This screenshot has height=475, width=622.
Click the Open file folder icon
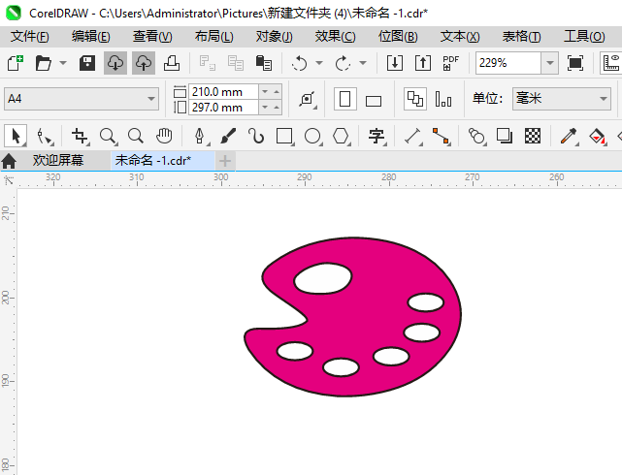[44, 63]
